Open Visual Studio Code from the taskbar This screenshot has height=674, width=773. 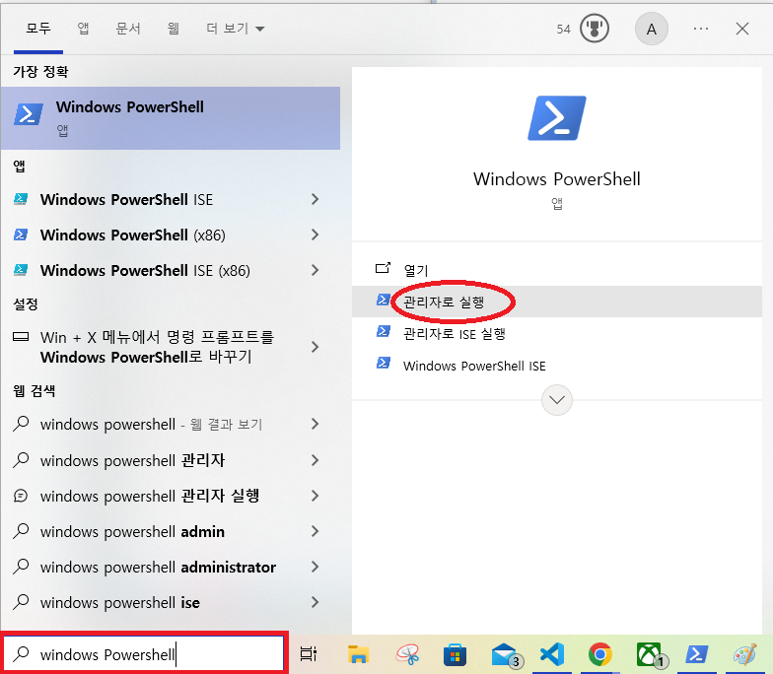[x=552, y=654]
